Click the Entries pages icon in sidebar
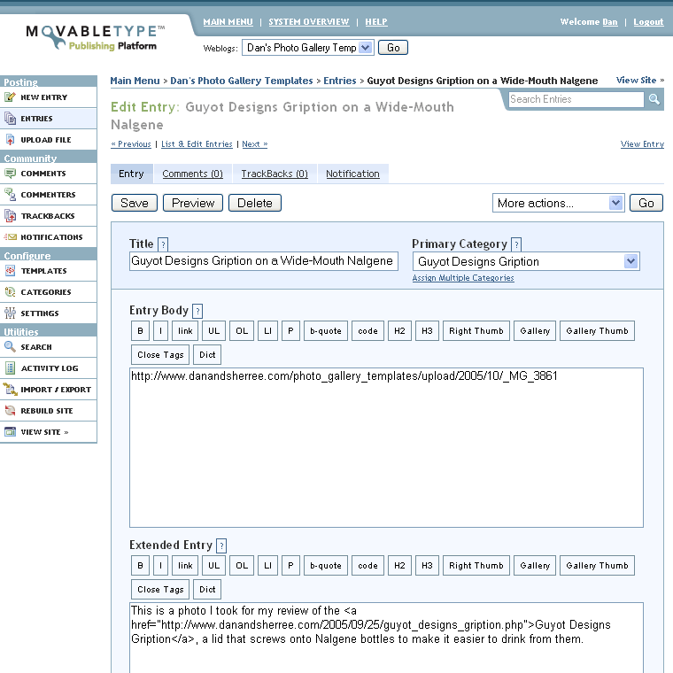Image resolution: width=673 pixels, height=673 pixels. coord(10,118)
